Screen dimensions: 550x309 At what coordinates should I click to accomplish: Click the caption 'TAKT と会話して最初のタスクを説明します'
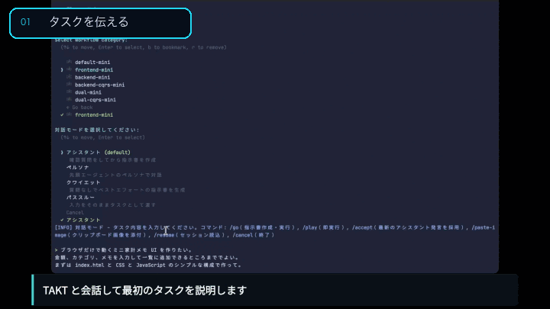(x=145, y=291)
